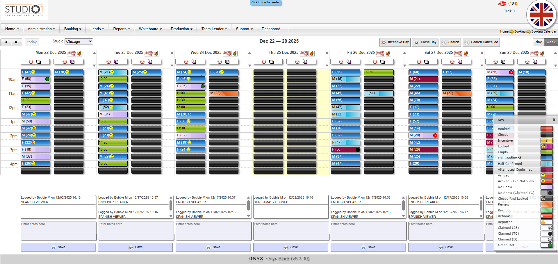Screen dimensions: 558x264
Task: Click the people icon beside Tue 23 Dec
Action: pos(157,53)
